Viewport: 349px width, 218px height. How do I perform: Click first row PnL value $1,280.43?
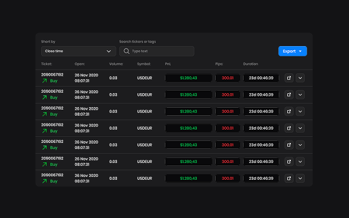(188, 78)
